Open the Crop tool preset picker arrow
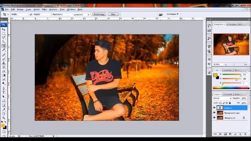This screenshot has height=141, width=251. (x=8, y=14)
